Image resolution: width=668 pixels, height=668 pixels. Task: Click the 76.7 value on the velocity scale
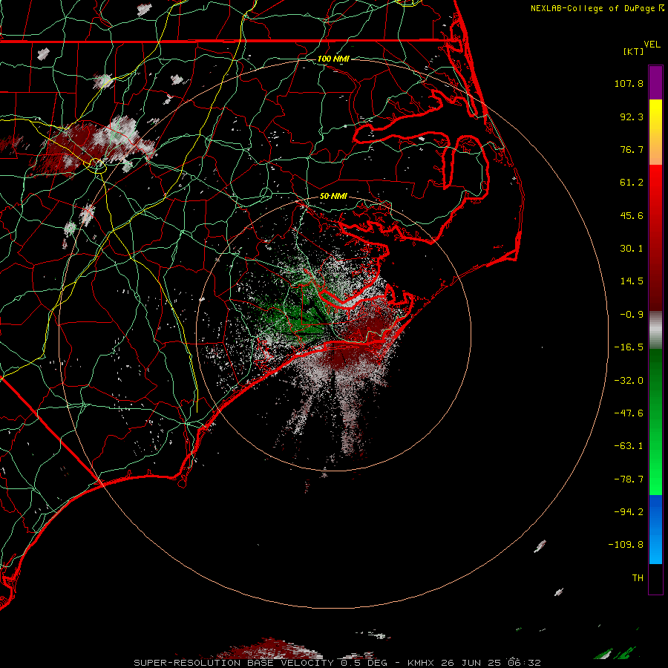pyautogui.click(x=632, y=149)
